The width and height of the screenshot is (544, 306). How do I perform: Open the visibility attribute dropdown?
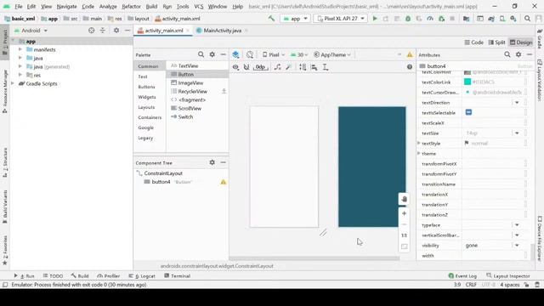click(x=517, y=246)
